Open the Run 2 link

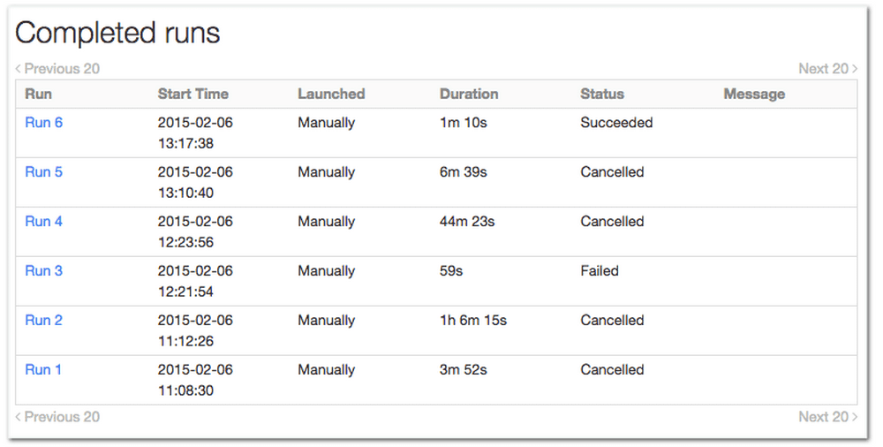[43, 321]
